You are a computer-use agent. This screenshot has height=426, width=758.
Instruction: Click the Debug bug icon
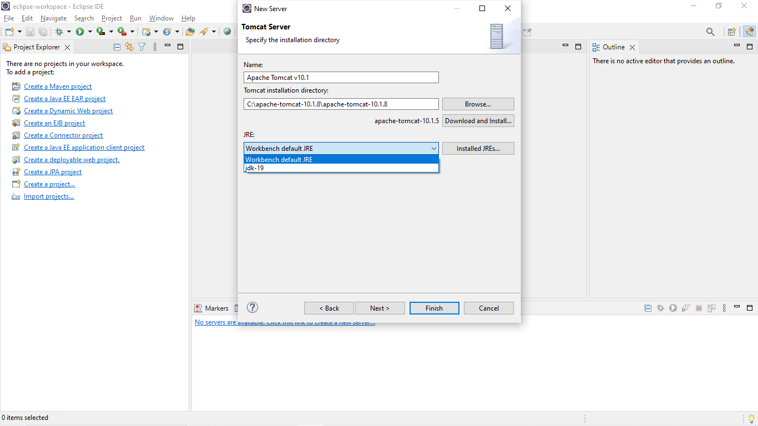pyautogui.click(x=59, y=32)
